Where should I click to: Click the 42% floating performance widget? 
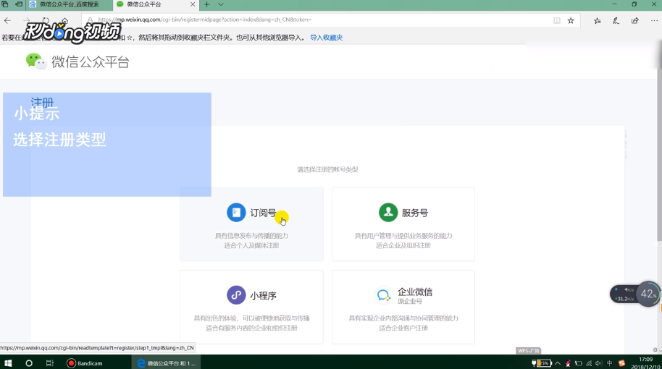pyautogui.click(x=648, y=294)
